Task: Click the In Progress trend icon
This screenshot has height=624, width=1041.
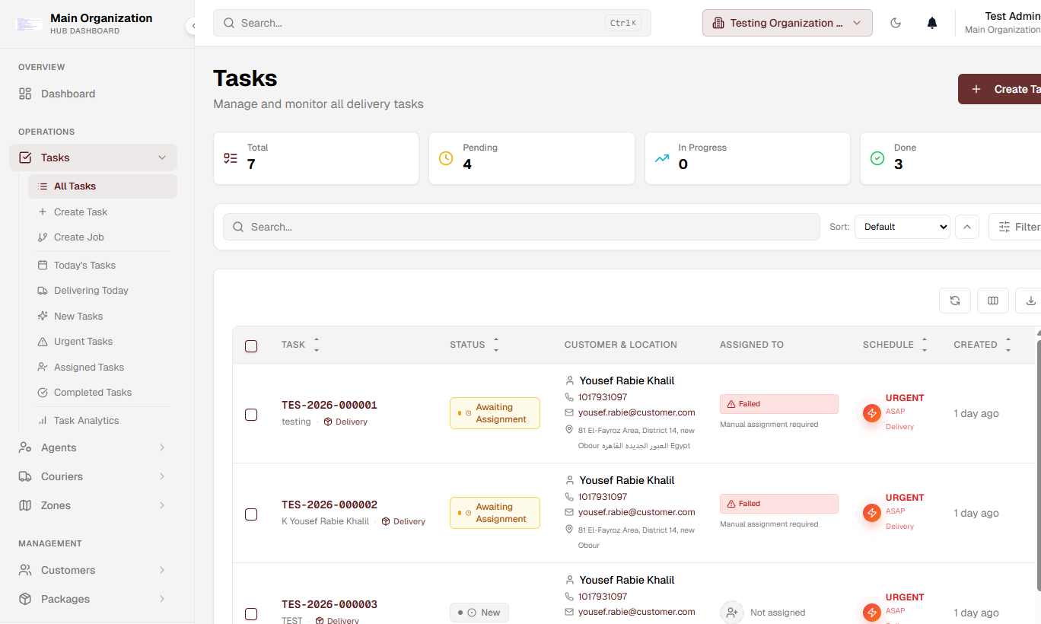Action: (662, 158)
